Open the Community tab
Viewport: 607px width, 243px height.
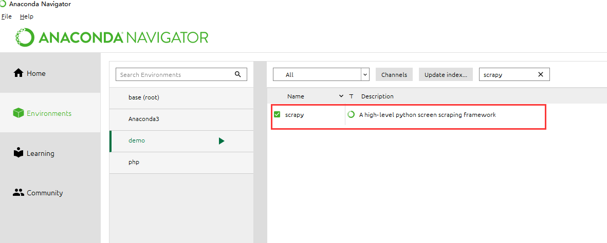50,192
